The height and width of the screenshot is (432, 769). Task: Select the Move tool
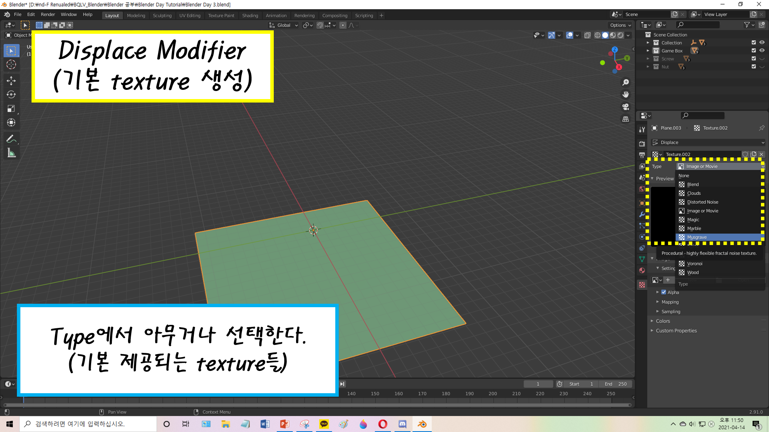[11, 81]
